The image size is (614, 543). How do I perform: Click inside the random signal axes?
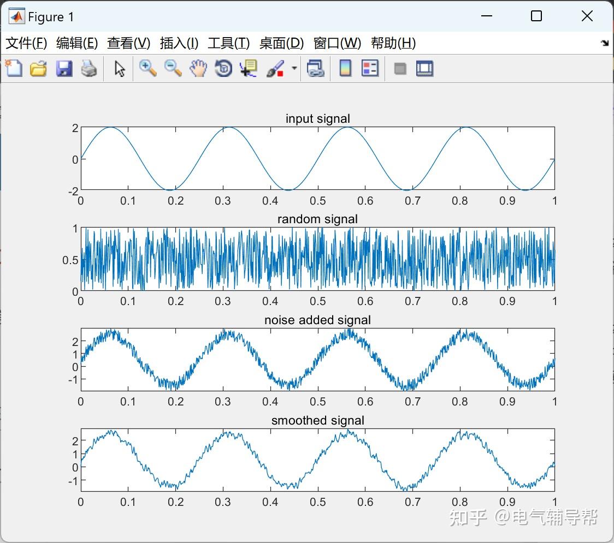click(317, 259)
